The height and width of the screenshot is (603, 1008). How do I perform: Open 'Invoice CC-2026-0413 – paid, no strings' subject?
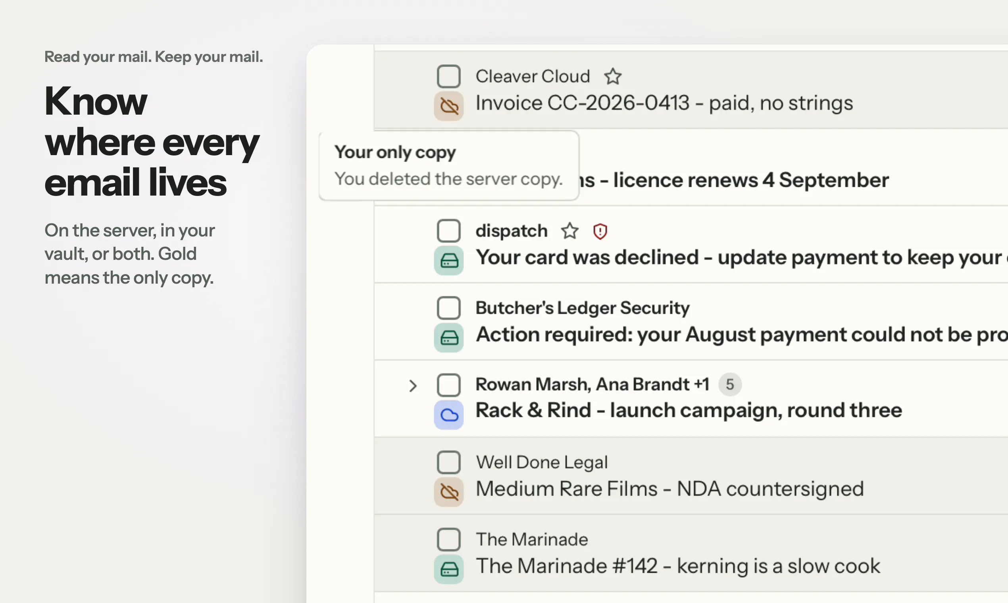coord(664,103)
